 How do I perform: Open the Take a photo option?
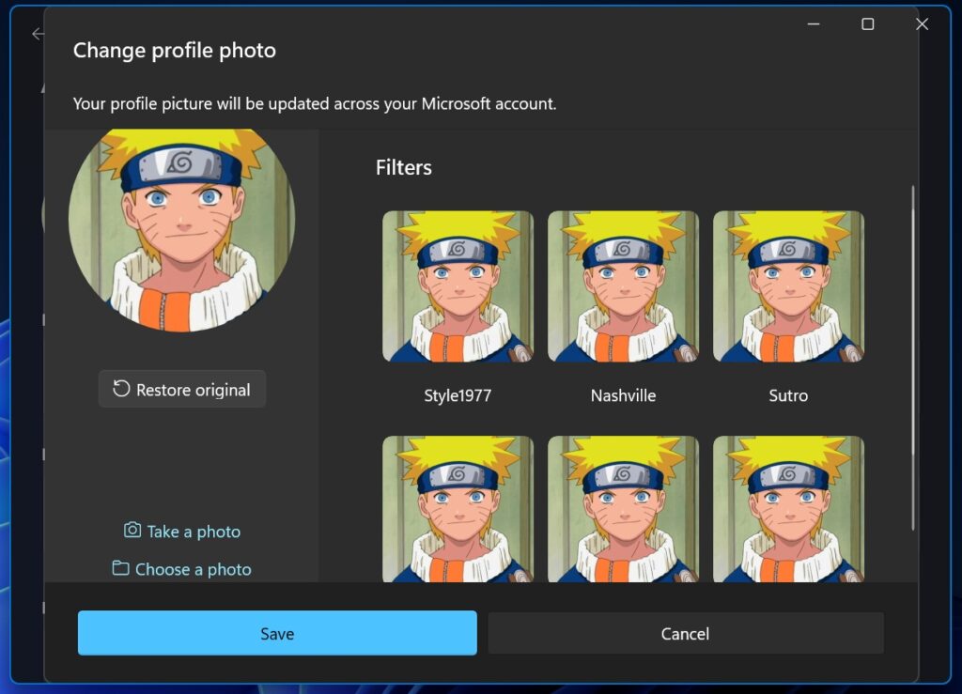tap(181, 531)
